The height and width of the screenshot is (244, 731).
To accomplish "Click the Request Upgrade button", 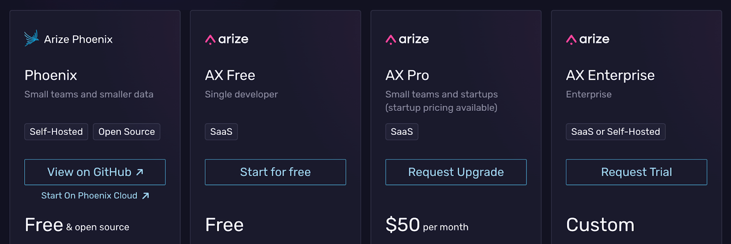I will point(456,172).
